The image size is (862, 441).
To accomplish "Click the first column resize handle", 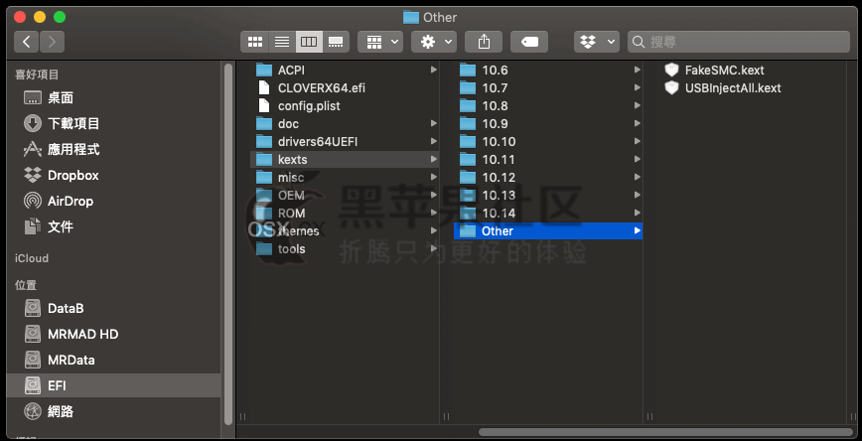I will 243,417.
